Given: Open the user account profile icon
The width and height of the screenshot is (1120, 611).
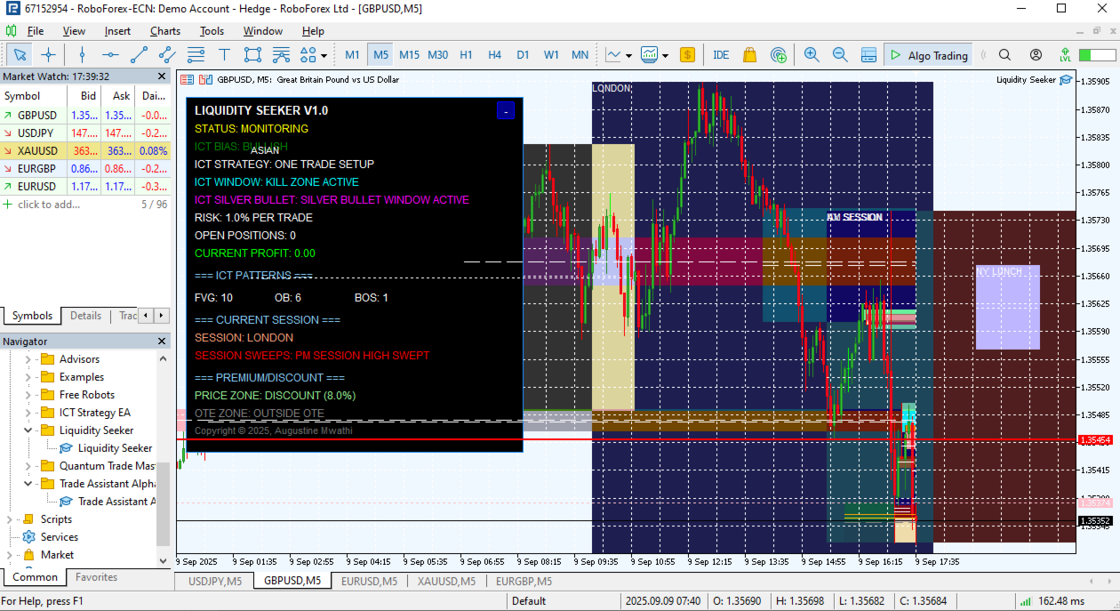Looking at the screenshot, I should (1035, 54).
